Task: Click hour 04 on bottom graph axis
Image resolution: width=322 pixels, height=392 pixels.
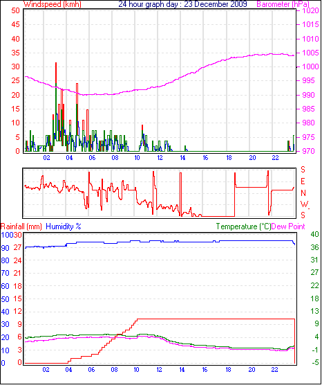Action: (68, 370)
